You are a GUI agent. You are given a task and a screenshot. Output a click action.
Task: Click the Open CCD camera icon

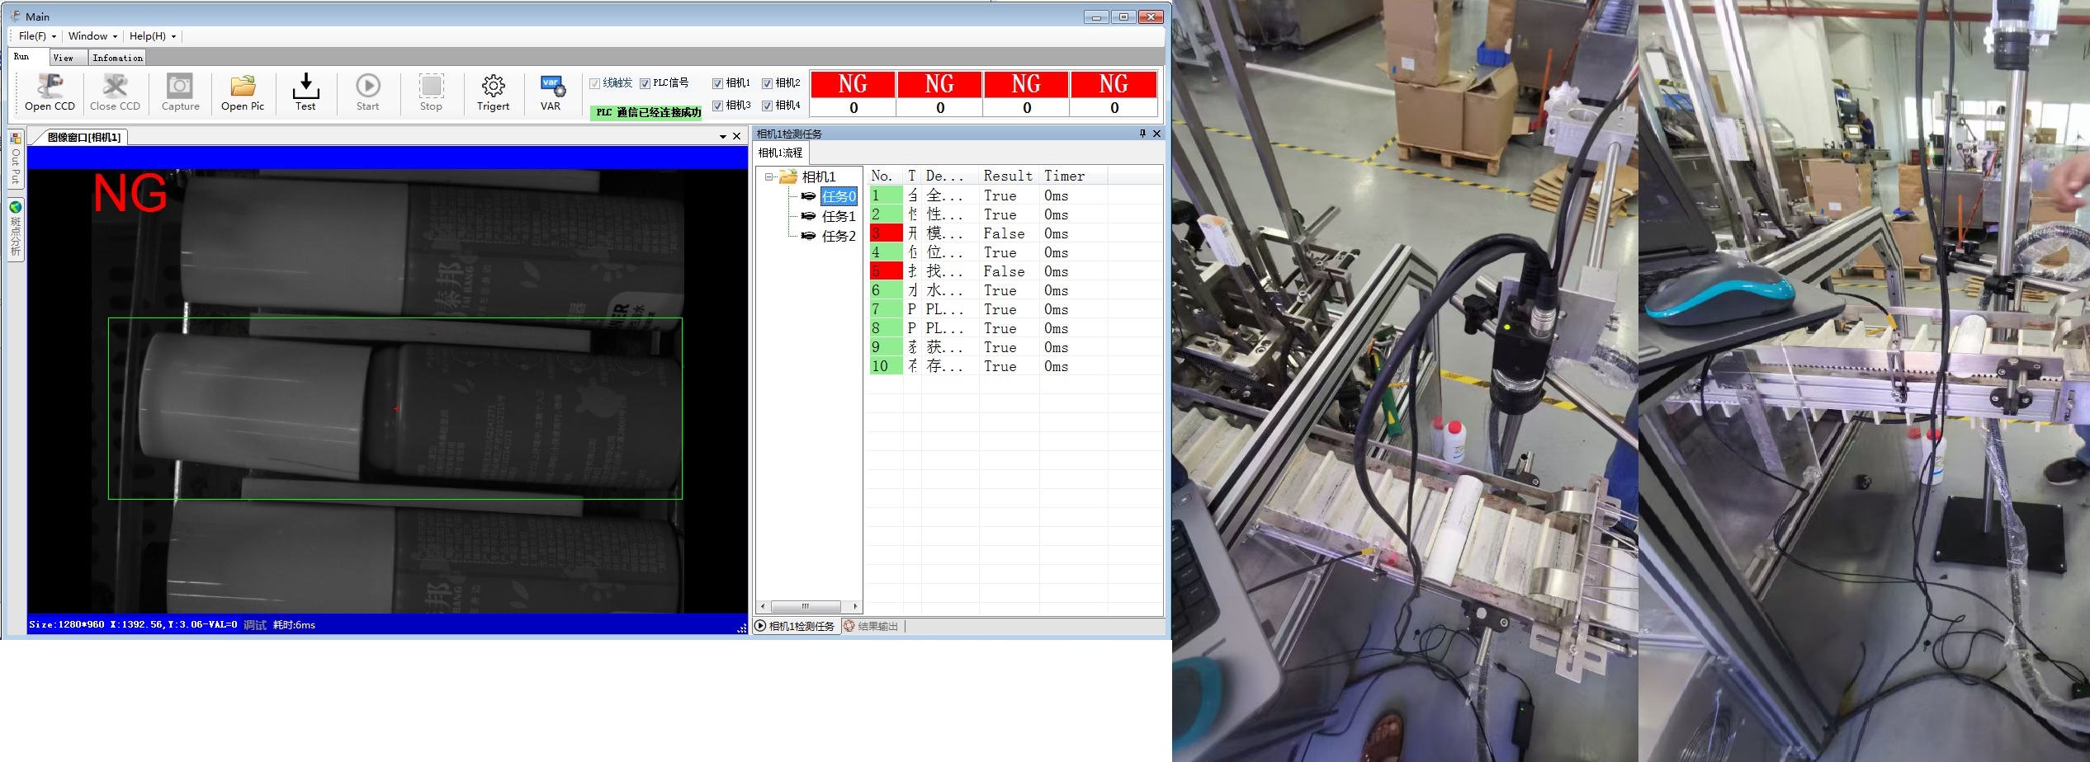[x=50, y=87]
